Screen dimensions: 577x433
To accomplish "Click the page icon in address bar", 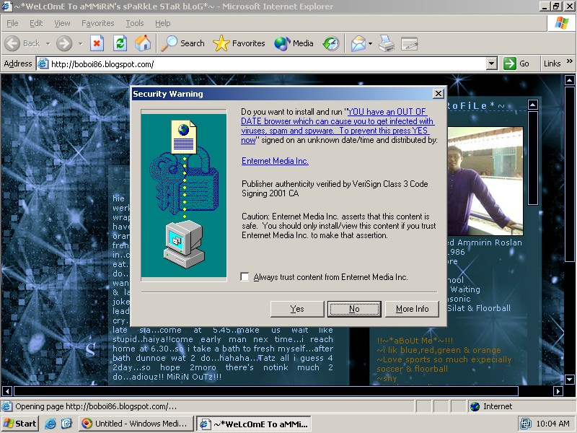I will pyautogui.click(x=43, y=64).
